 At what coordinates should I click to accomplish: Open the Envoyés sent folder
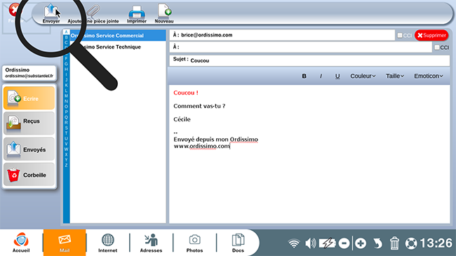coord(29,149)
